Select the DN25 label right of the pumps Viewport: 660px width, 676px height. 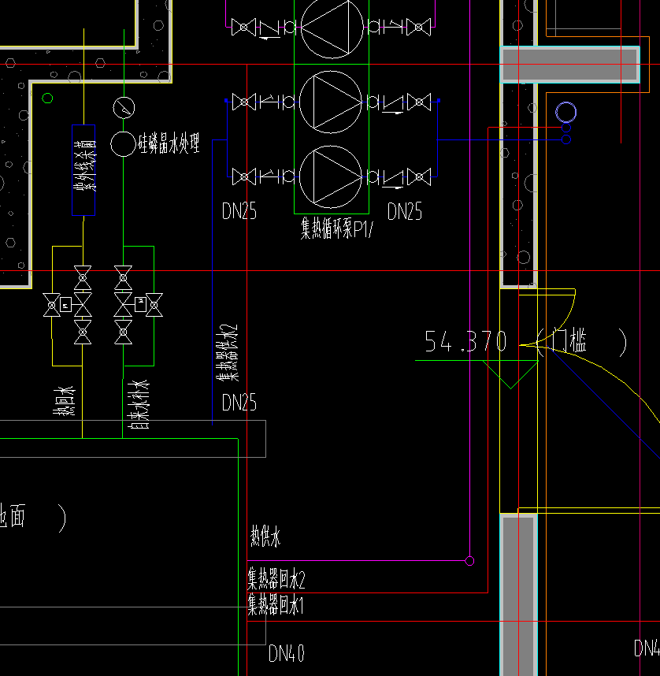coord(404,211)
